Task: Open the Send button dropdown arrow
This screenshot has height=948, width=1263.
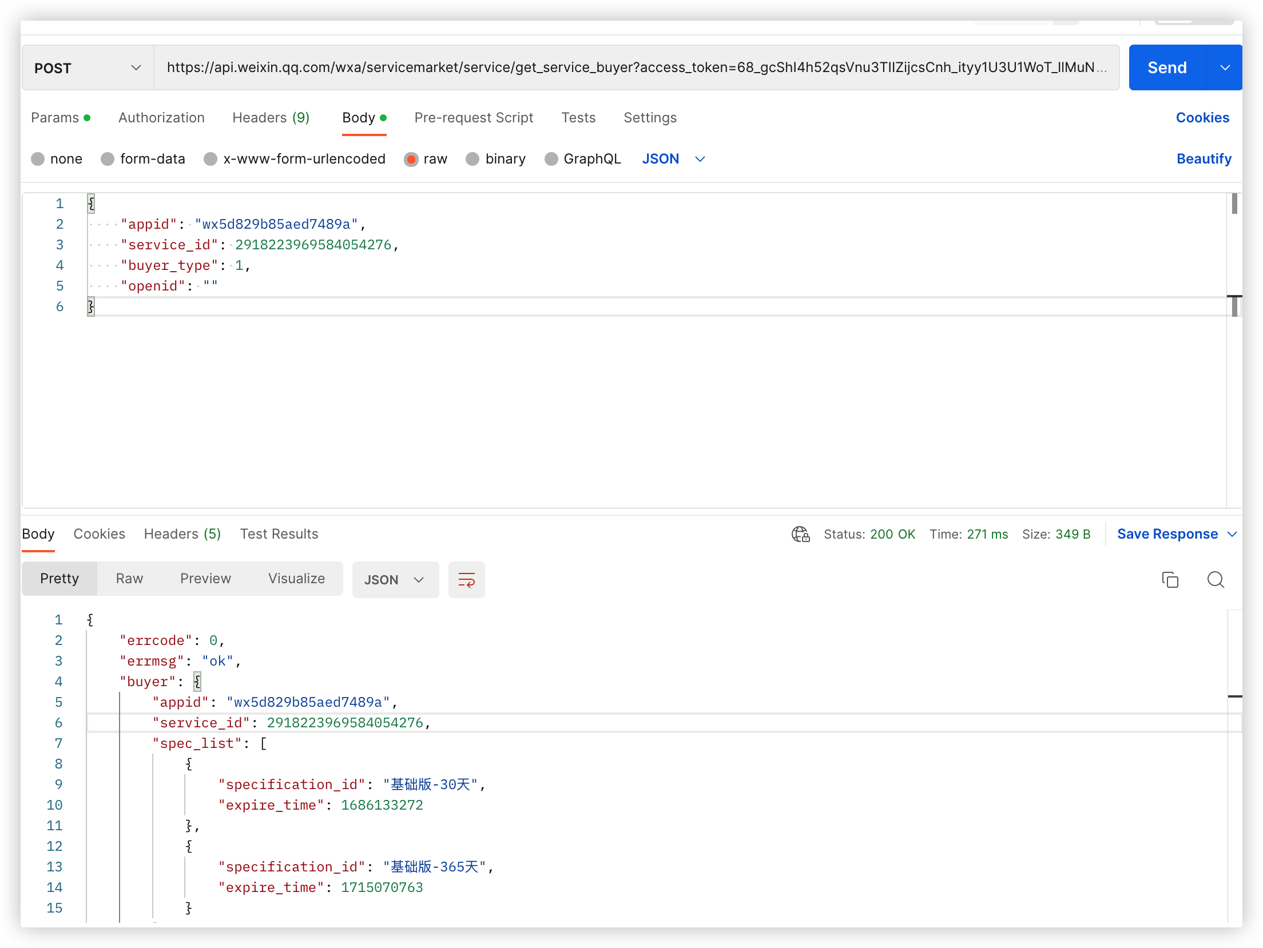Action: (1225, 67)
